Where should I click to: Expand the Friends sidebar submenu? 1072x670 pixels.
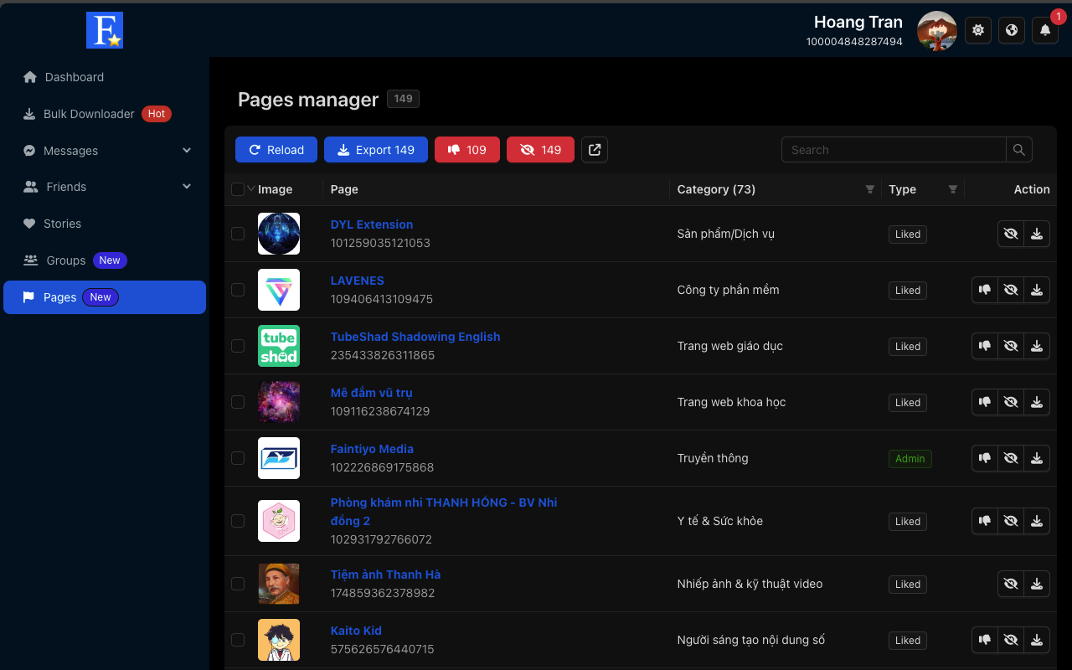coord(186,187)
